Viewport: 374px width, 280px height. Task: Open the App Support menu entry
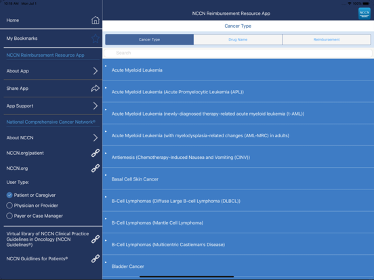[x=20, y=106]
